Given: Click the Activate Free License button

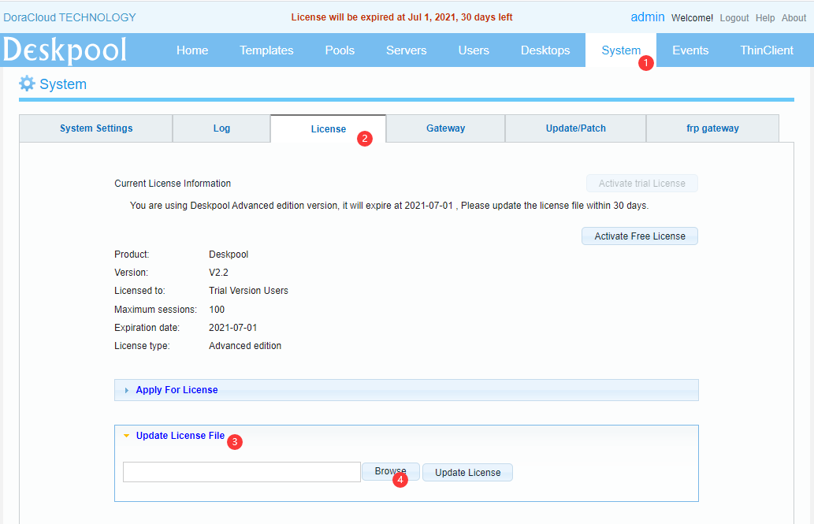Looking at the screenshot, I should (640, 236).
